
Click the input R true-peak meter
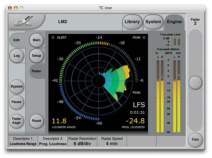162,96
